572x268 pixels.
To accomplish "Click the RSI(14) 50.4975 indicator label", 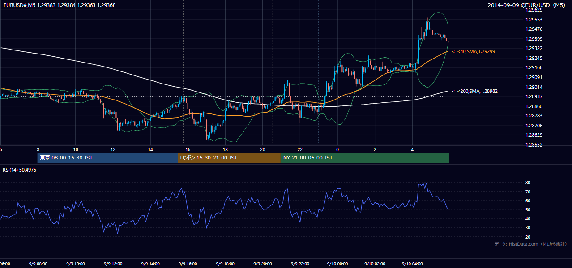I will pos(20,170).
